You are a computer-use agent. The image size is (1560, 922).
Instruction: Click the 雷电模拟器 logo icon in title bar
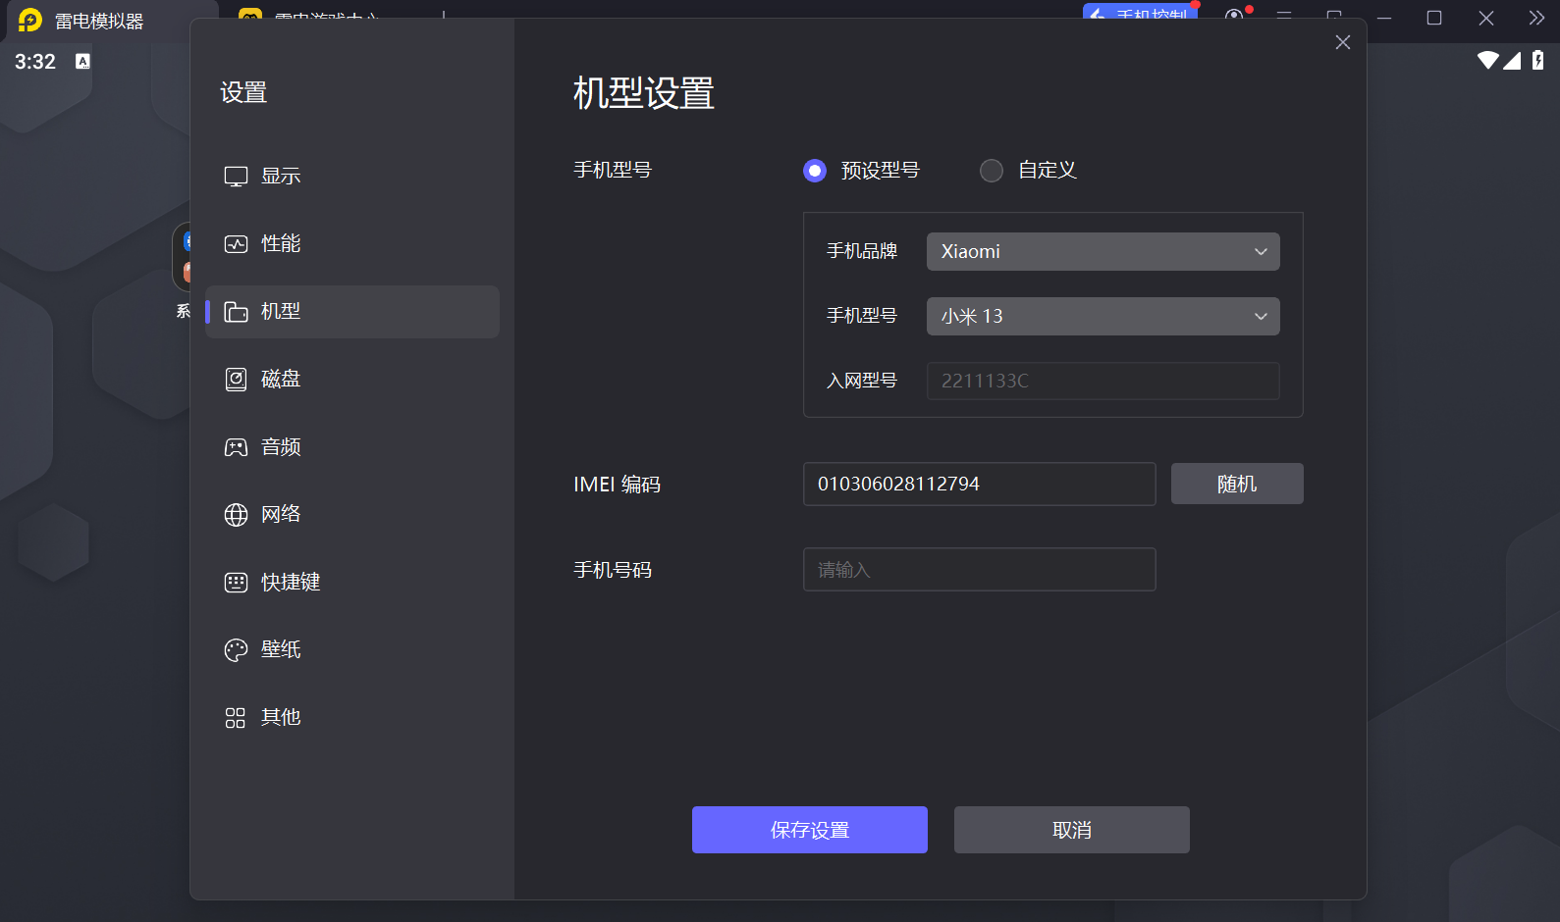(x=30, y=20)
